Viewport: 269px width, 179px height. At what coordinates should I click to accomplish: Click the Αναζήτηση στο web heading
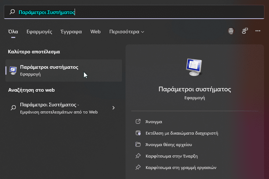[x=32, y=90]
